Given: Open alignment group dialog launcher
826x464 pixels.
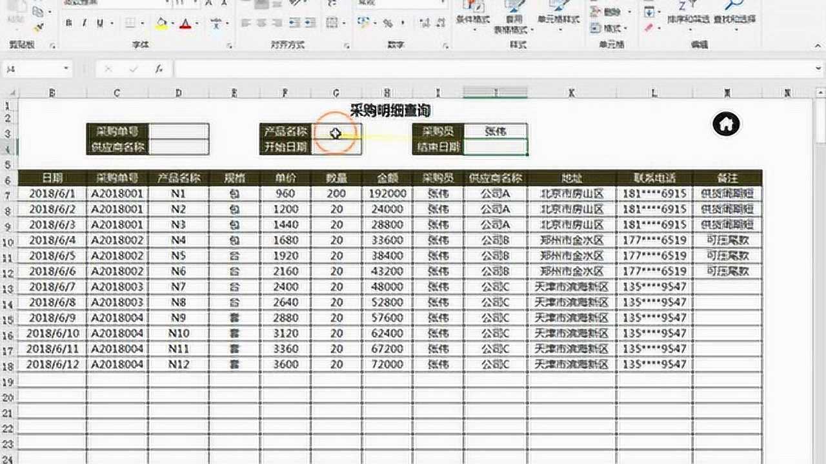Looking at the screenshot, I should coord(347,46).
